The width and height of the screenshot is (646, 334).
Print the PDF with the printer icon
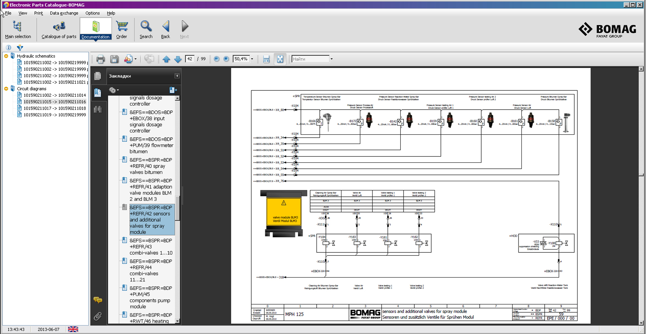[100, 59]
